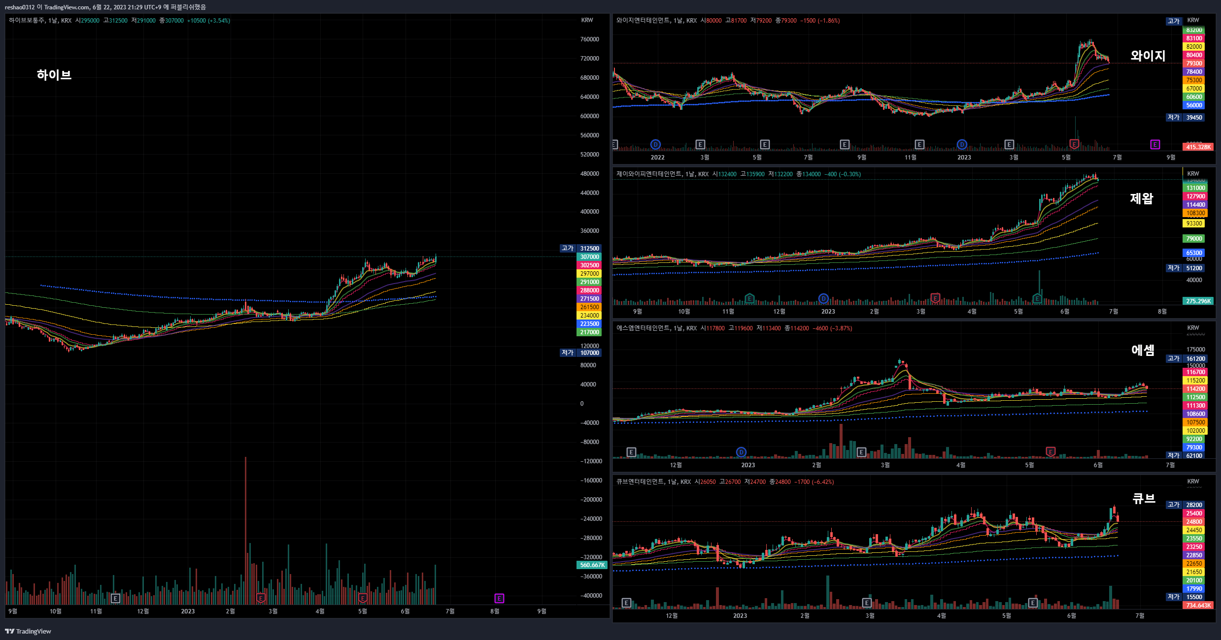The width and height of the screenshot is (1221, 640).
Task: Click the TradingView logo at the bottom
Action: point(28,631)
